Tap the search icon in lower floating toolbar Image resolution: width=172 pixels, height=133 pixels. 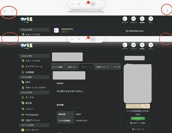coord(86,39)
